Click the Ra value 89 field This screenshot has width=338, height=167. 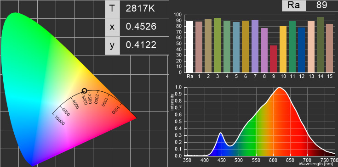tap(322, 5)
